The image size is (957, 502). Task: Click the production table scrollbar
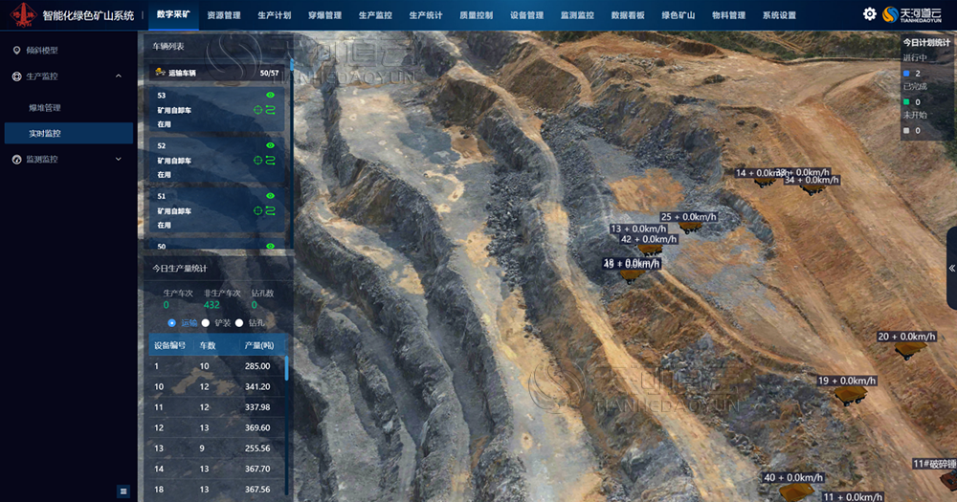(286, 369)
